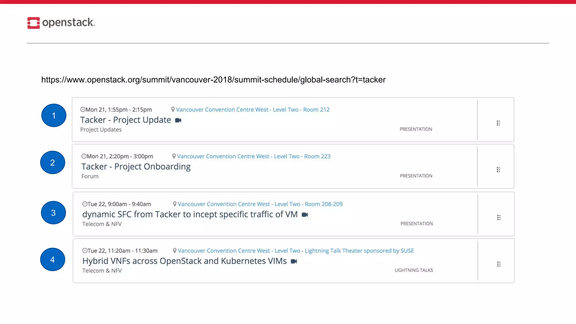This screenshot has height=324, width=576.
Task: Open Room 212 location link
Action: (253, 110)
